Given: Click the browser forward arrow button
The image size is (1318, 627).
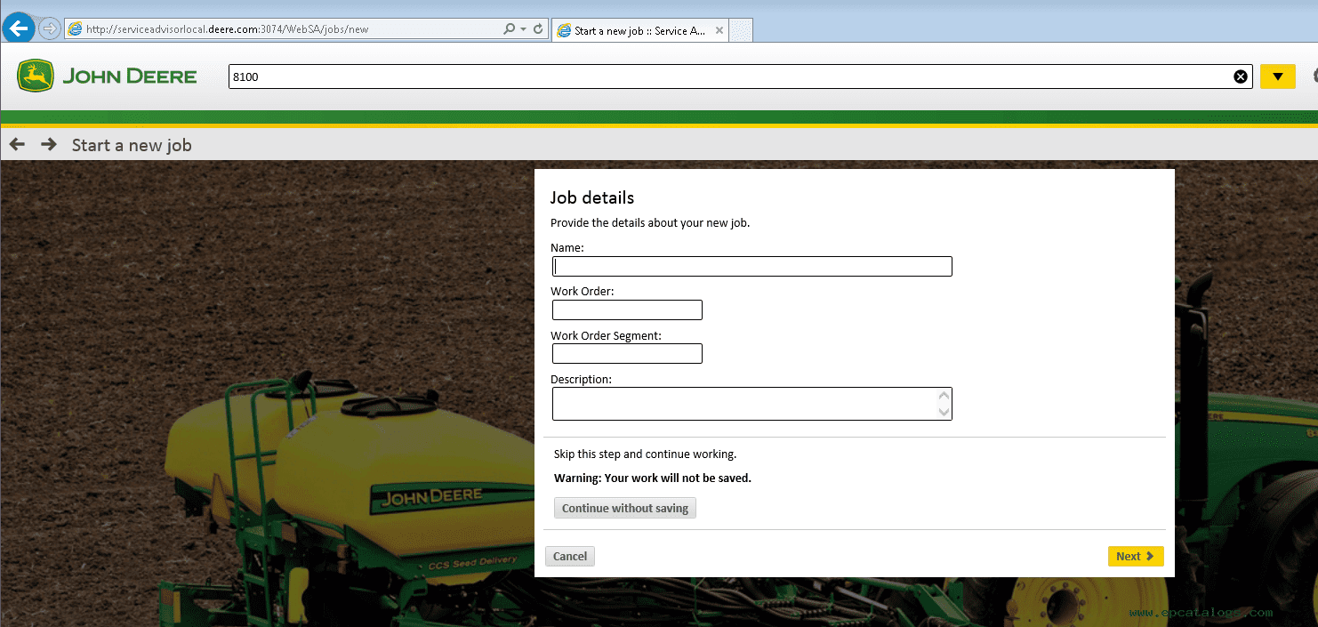Looking at the screenshot, I should pos(50,28).
